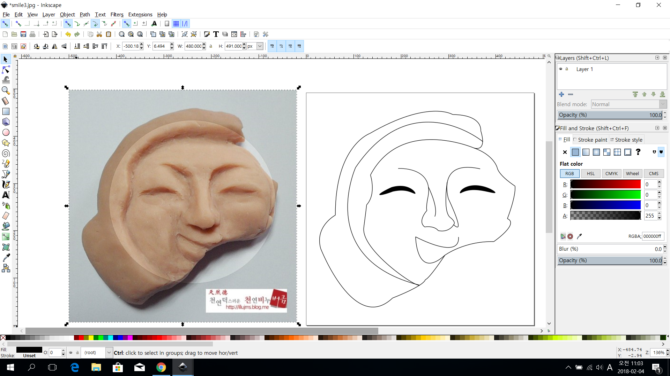Select the Eraser tool
This screenshot has height=376, width=670.
pos(6,216)
